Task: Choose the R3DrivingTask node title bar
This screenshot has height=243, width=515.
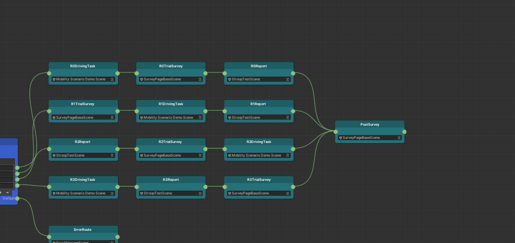Action: (83, 180)
